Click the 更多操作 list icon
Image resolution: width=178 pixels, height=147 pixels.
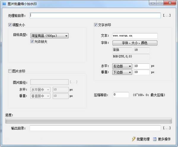coord(155,139)
